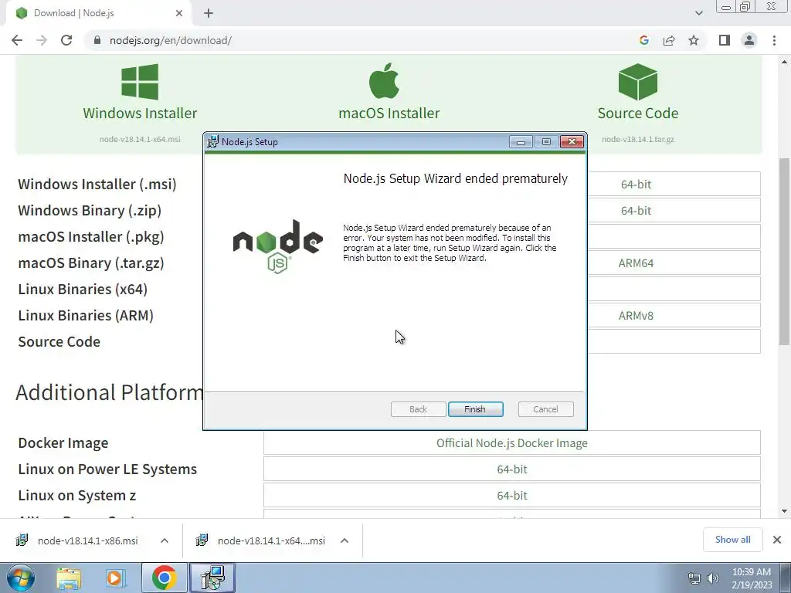Expand options for node-v18.14.1-x64 download

[345, 540]
